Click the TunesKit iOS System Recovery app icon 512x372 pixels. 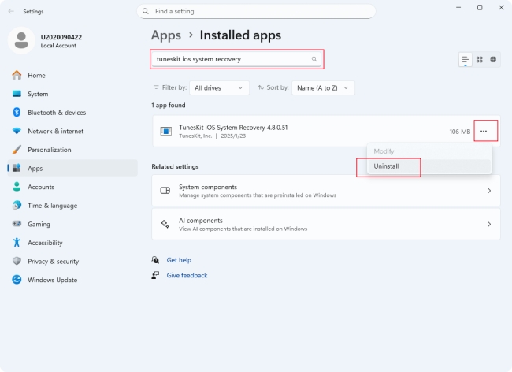pos(166,132)
